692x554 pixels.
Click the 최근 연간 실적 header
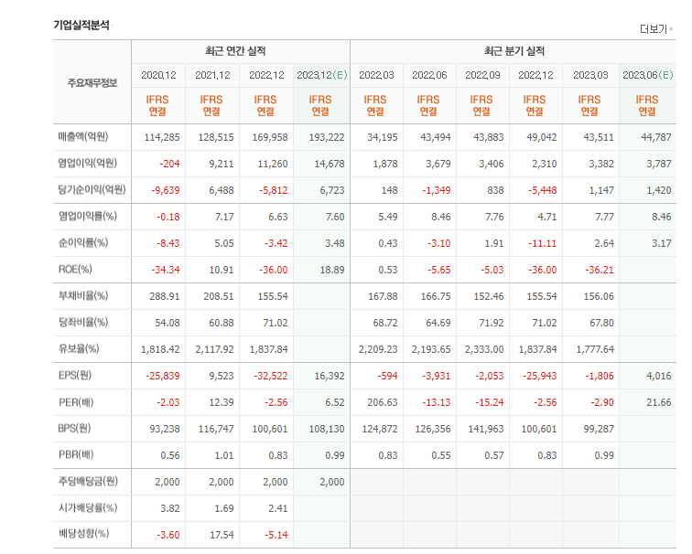point(235,51)
